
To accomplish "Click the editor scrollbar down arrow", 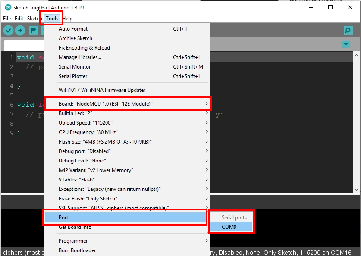I will pyautogui.click(x=356, y=190).
